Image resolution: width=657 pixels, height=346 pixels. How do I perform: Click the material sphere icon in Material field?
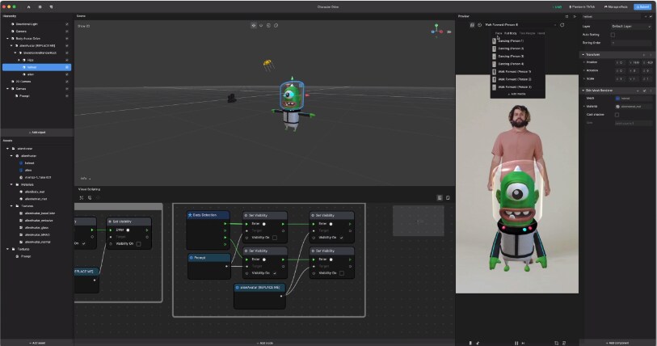pos(617,107)
